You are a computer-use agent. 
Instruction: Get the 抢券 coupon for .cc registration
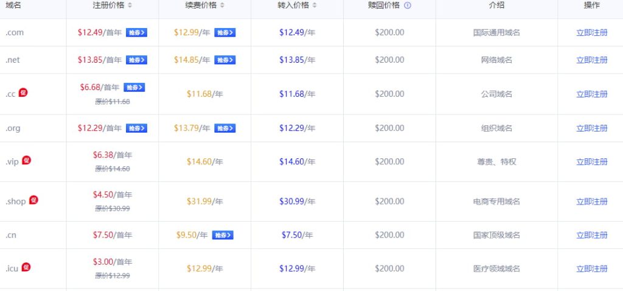pos(134,88)
